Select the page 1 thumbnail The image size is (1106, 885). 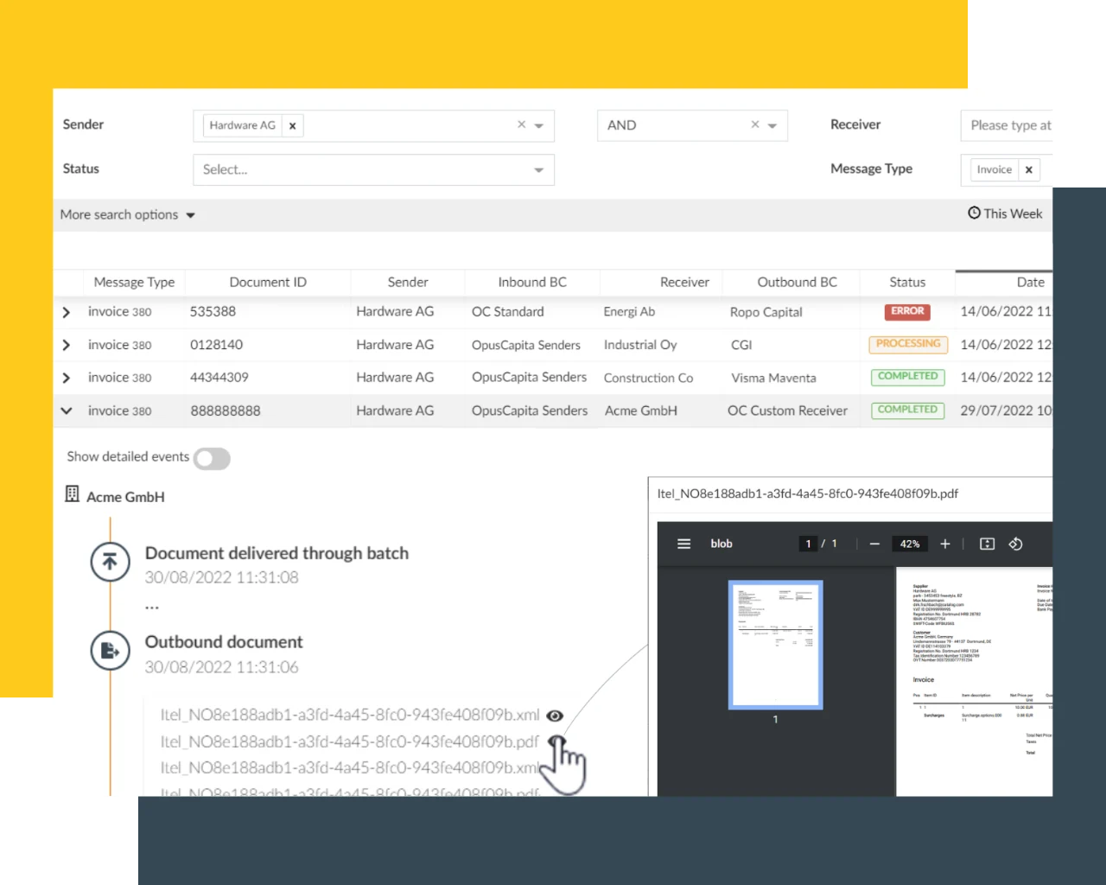pos(776,645)
